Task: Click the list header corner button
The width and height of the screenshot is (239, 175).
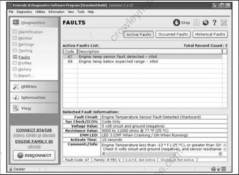Action: pos(225,51)
